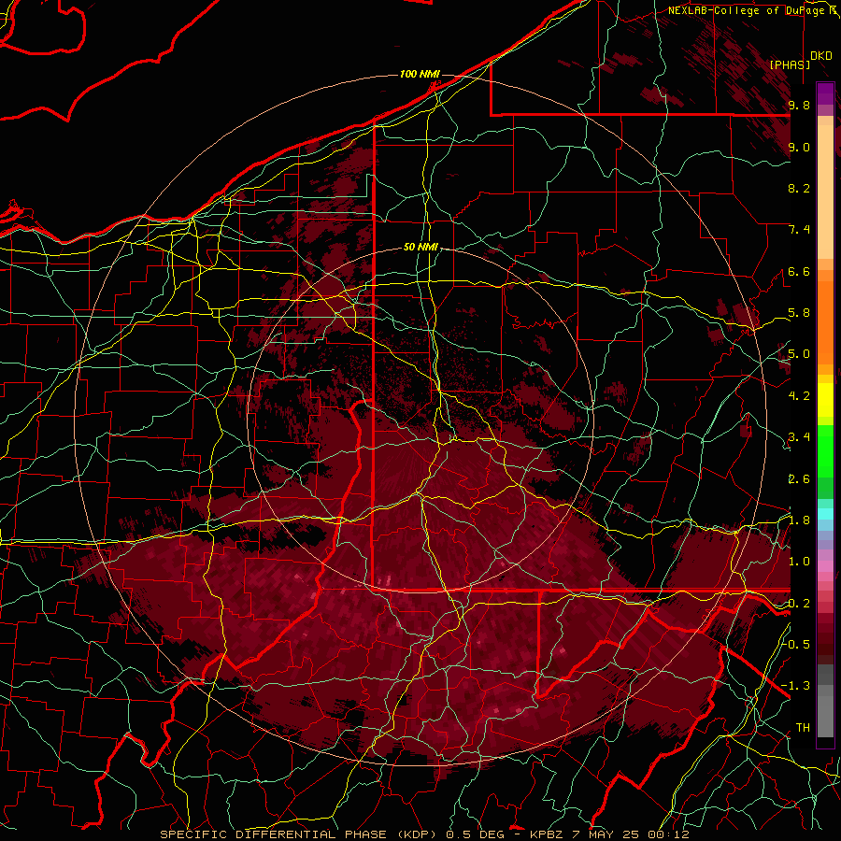The width and height of the screenshot is (841, 841).
Task: Click the TH label at scale bottom
Action: click(x=803, y=728)
